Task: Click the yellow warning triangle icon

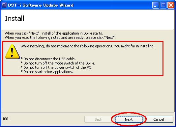Action: point(13,52)
